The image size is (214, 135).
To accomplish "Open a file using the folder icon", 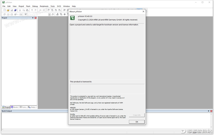I will 8,10.
